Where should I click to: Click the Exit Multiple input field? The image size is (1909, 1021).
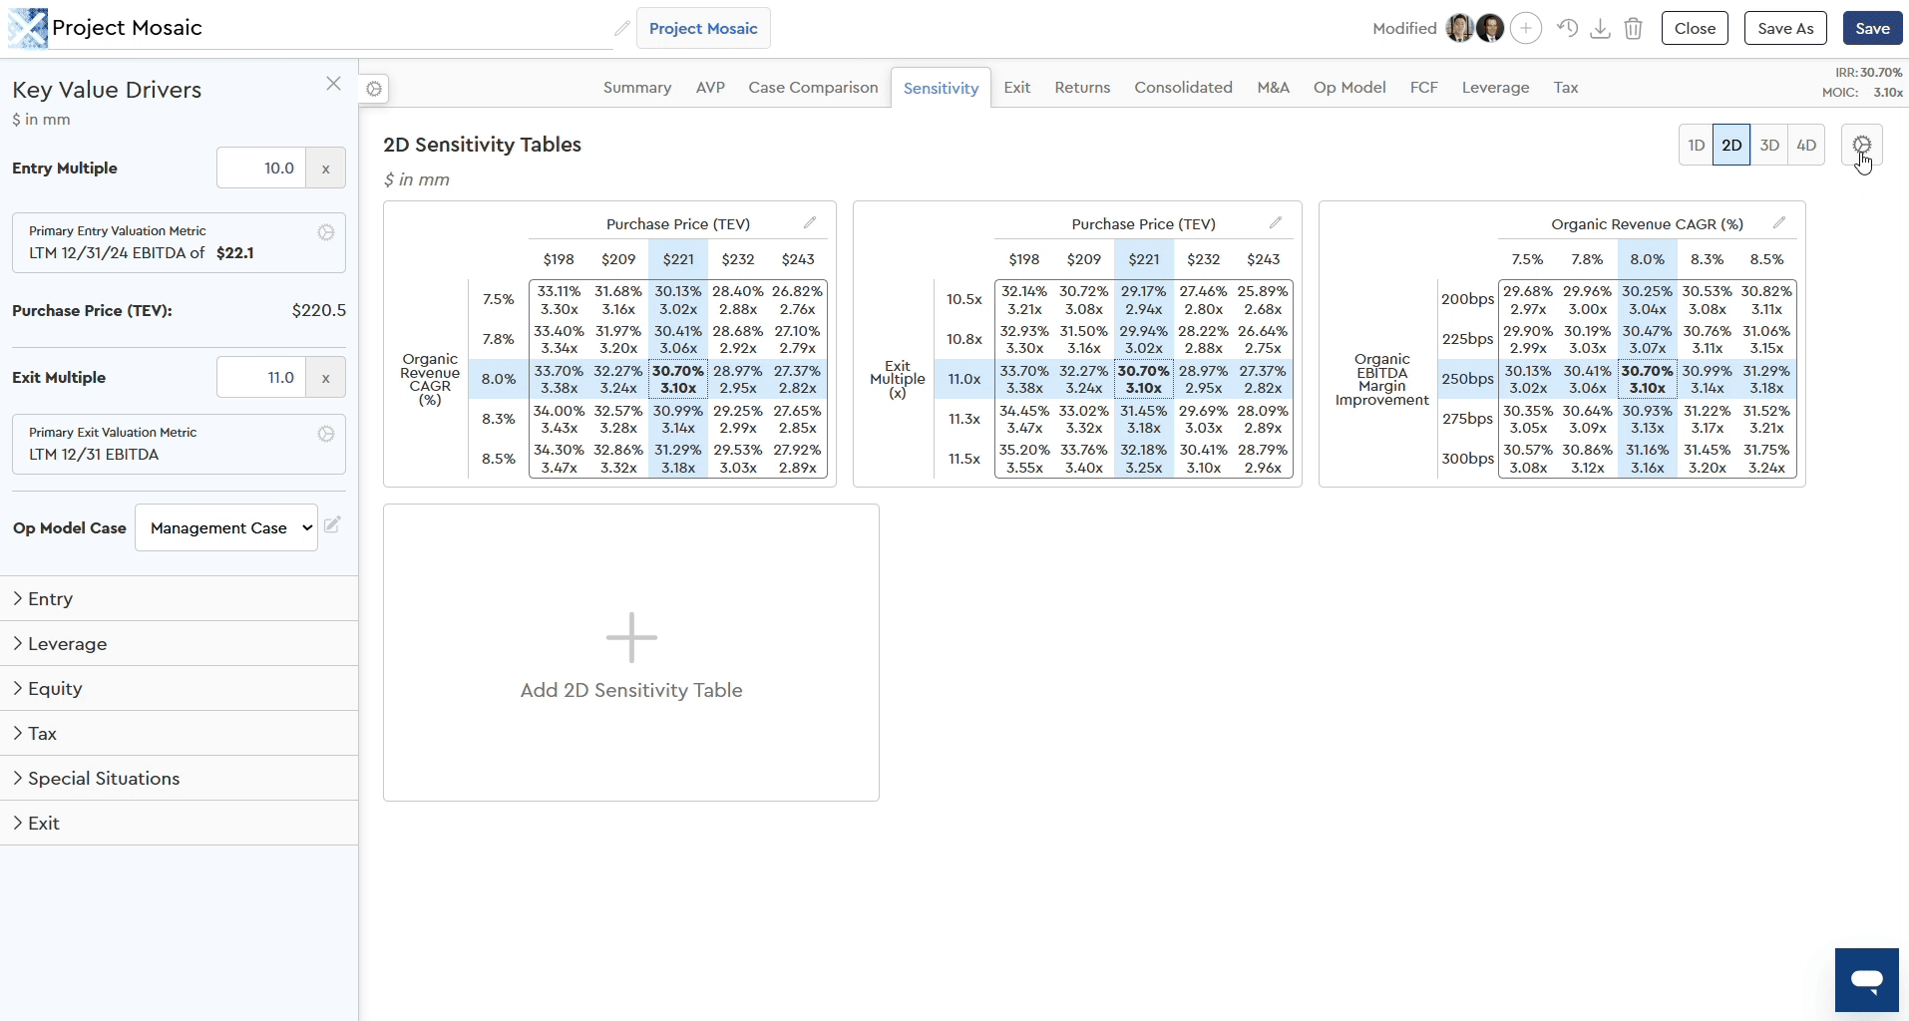click(261, 378)
